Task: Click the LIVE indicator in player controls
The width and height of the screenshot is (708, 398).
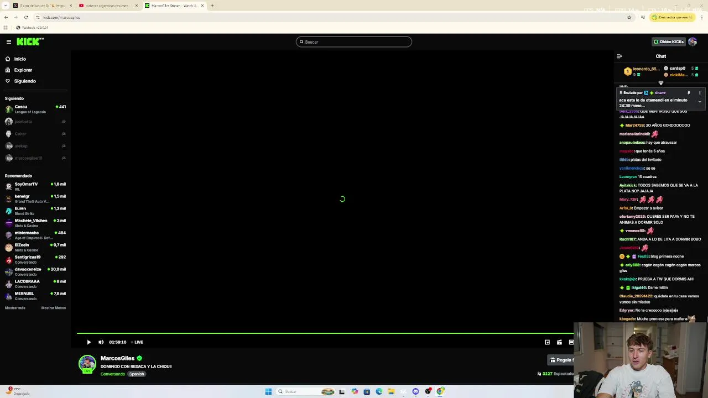Action: 137,342
